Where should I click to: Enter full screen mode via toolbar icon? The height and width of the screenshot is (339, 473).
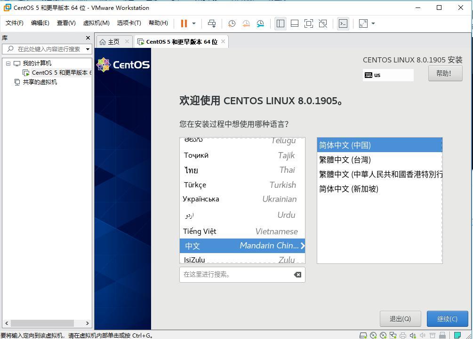pos(363,23)
